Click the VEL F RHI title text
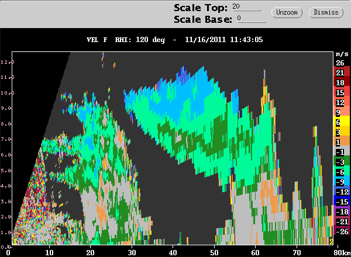Image resolution: width=351 pixels, height=257 pixels. coord(126,40)
